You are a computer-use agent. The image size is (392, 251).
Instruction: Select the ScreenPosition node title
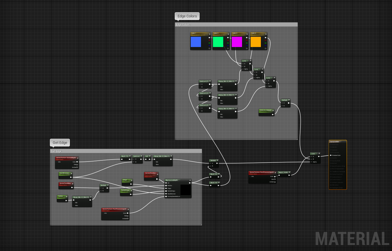pos(151,173)
